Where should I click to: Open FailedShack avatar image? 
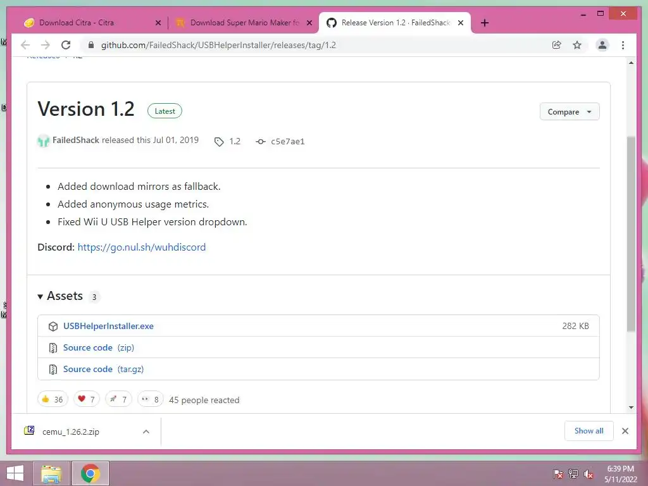[44, 141]
